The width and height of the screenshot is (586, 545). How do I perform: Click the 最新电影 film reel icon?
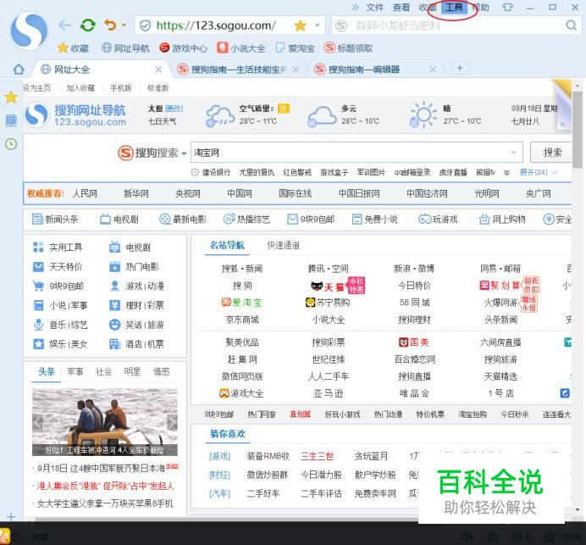coord(164,219)
